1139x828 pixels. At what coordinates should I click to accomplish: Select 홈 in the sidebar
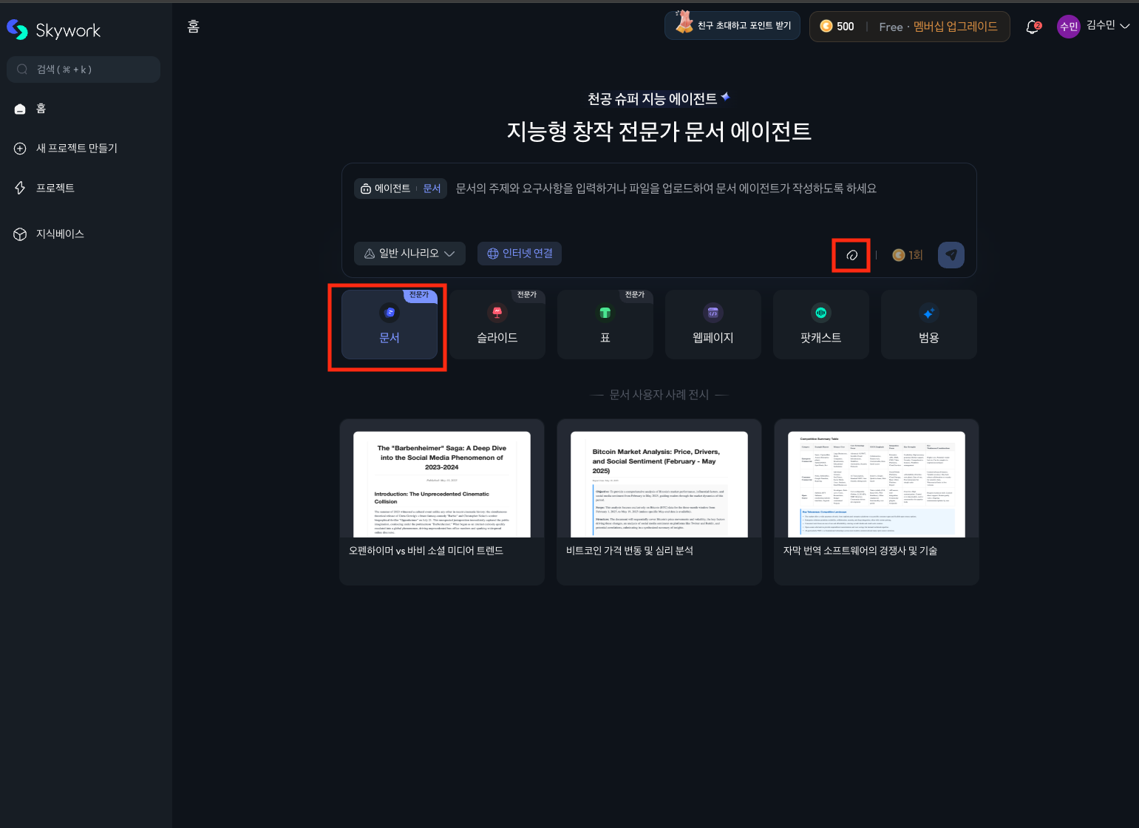[40, 108]
